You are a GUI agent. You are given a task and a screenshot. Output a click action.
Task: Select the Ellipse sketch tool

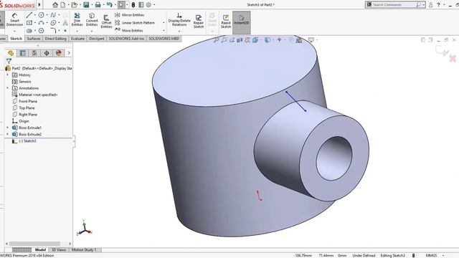(53, 22)
